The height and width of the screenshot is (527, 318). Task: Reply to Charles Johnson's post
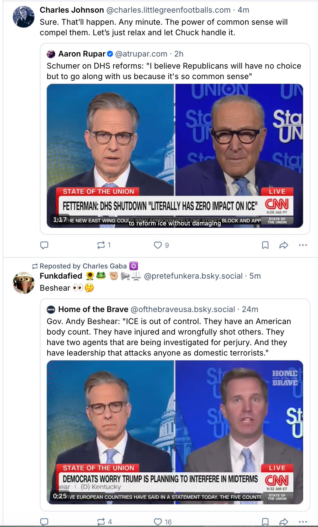point(44,245)
